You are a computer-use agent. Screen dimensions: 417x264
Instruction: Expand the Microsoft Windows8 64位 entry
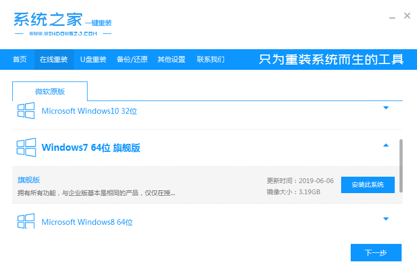(x=386, y=219)
